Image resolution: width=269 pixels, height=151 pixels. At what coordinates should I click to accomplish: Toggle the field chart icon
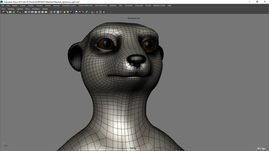[39, 12]
